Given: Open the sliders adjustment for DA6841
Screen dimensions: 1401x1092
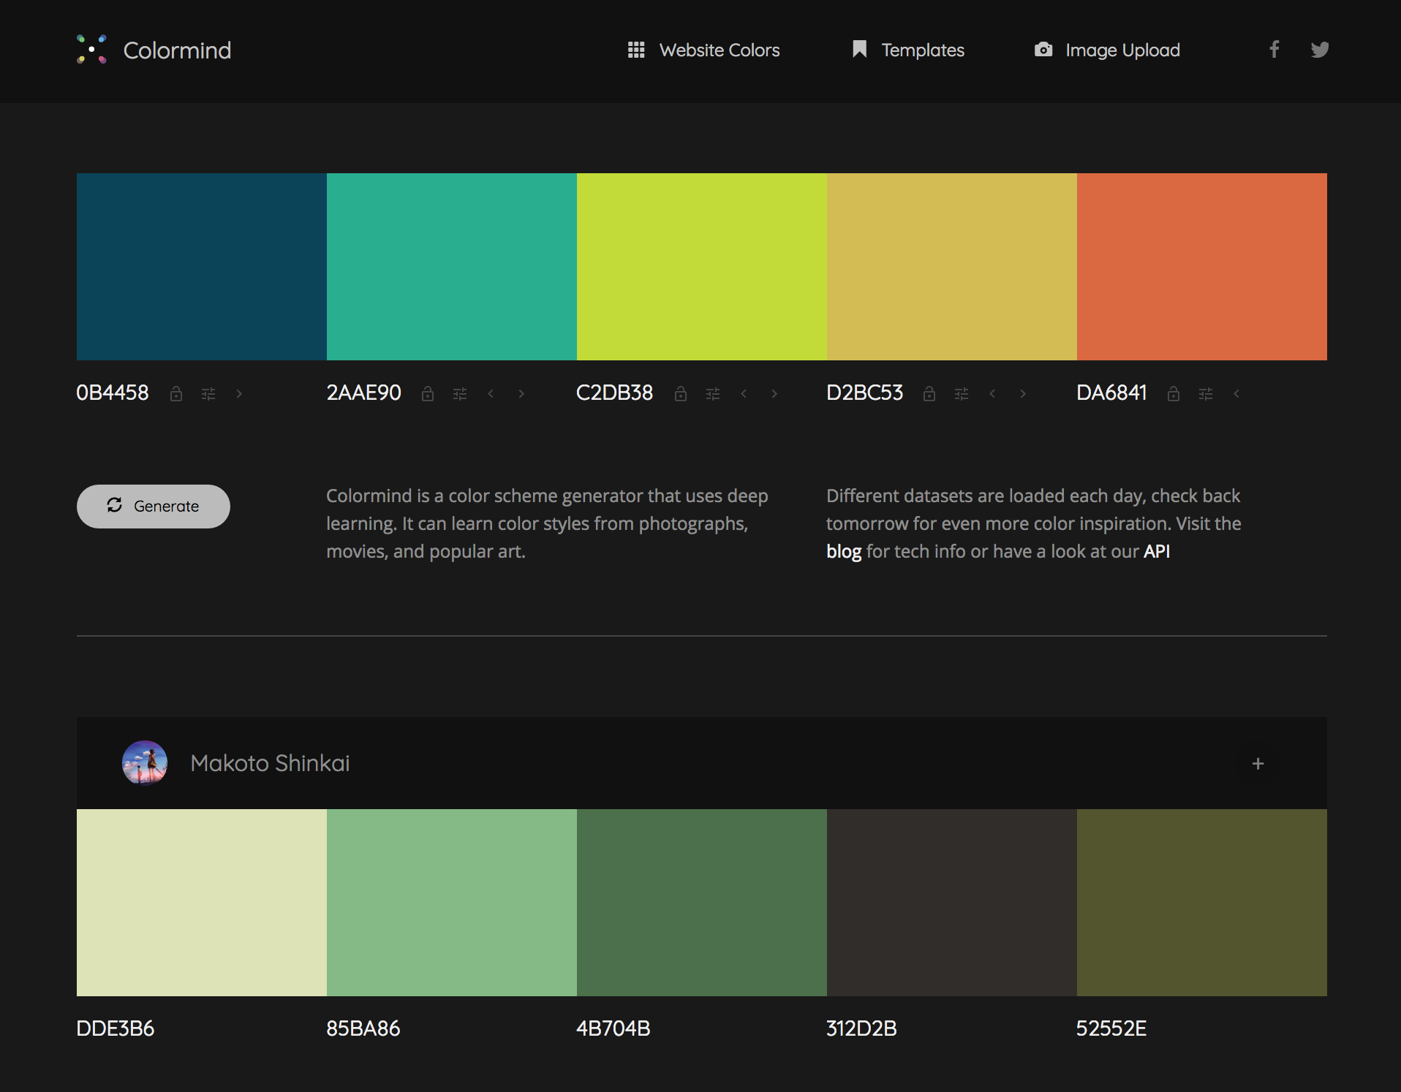Looking at the screenshot, I should click(x=1206, y=393).
